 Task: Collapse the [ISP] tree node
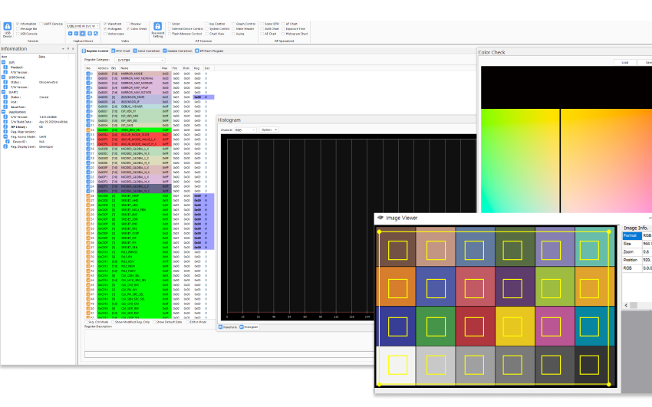(3, 62)
